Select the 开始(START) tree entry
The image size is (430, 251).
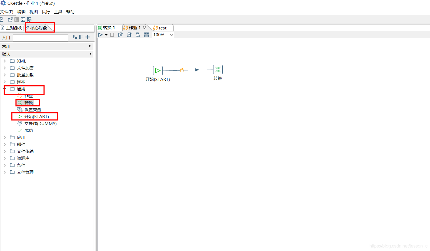(37, 117)
